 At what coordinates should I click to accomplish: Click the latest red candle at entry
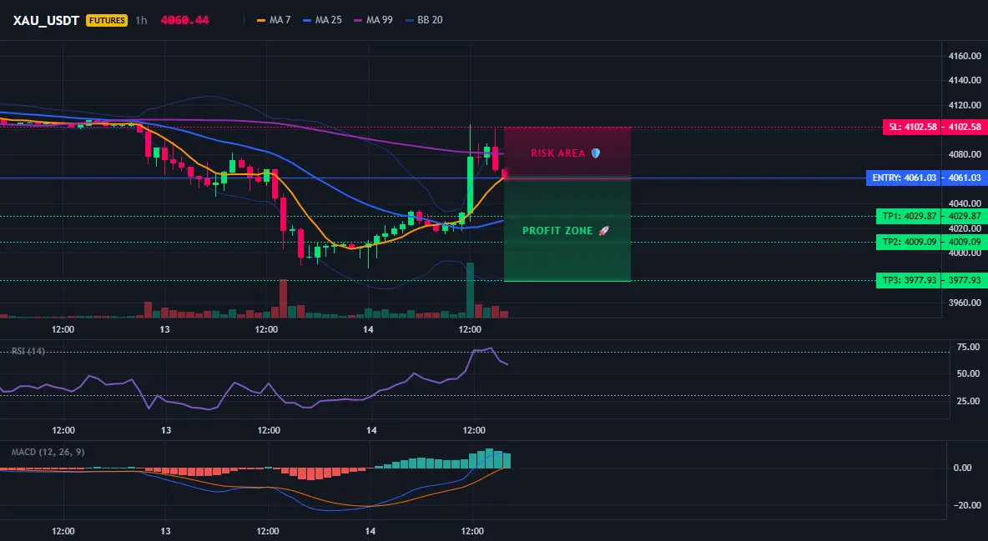pyautogui.click(x=503, y=174)
